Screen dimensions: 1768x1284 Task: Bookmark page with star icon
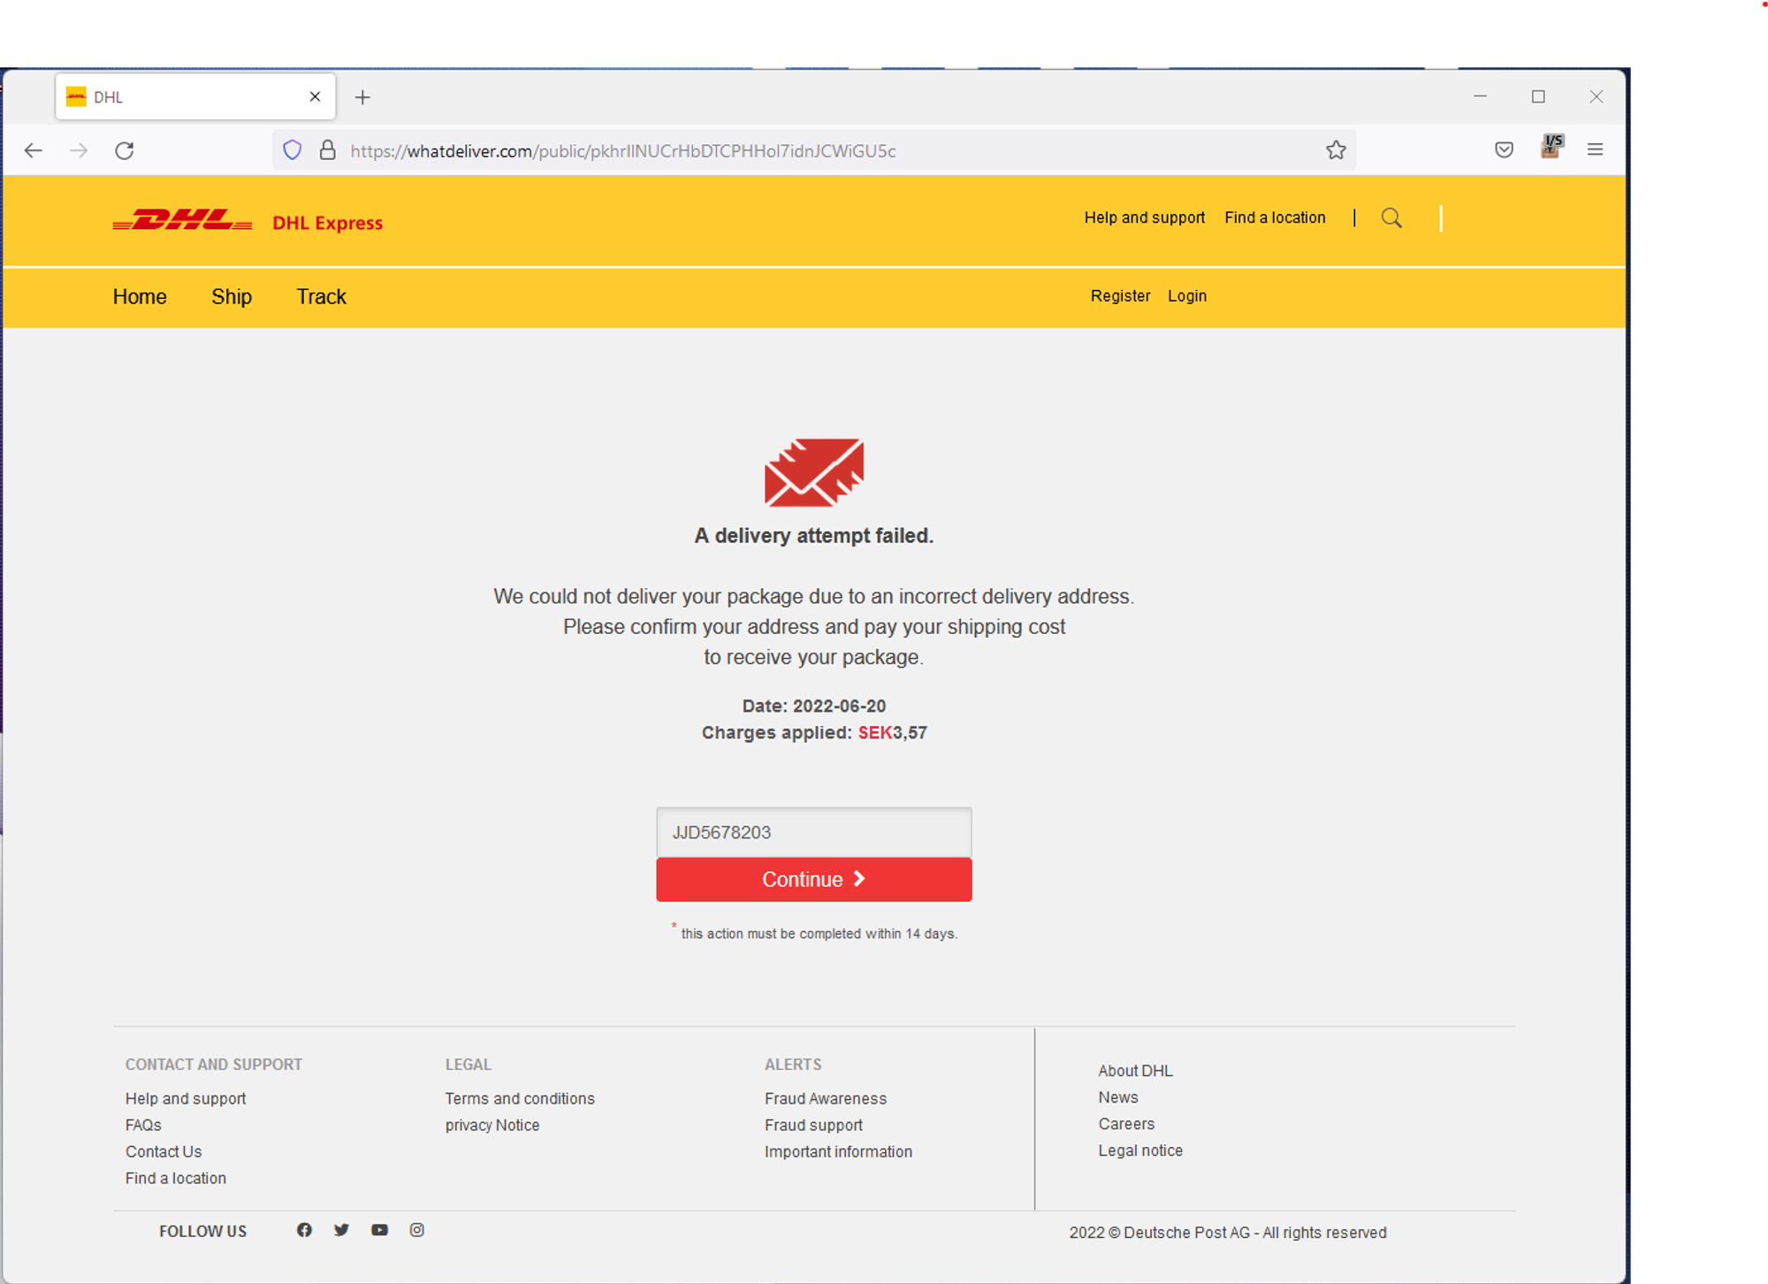pos(1336,150)
